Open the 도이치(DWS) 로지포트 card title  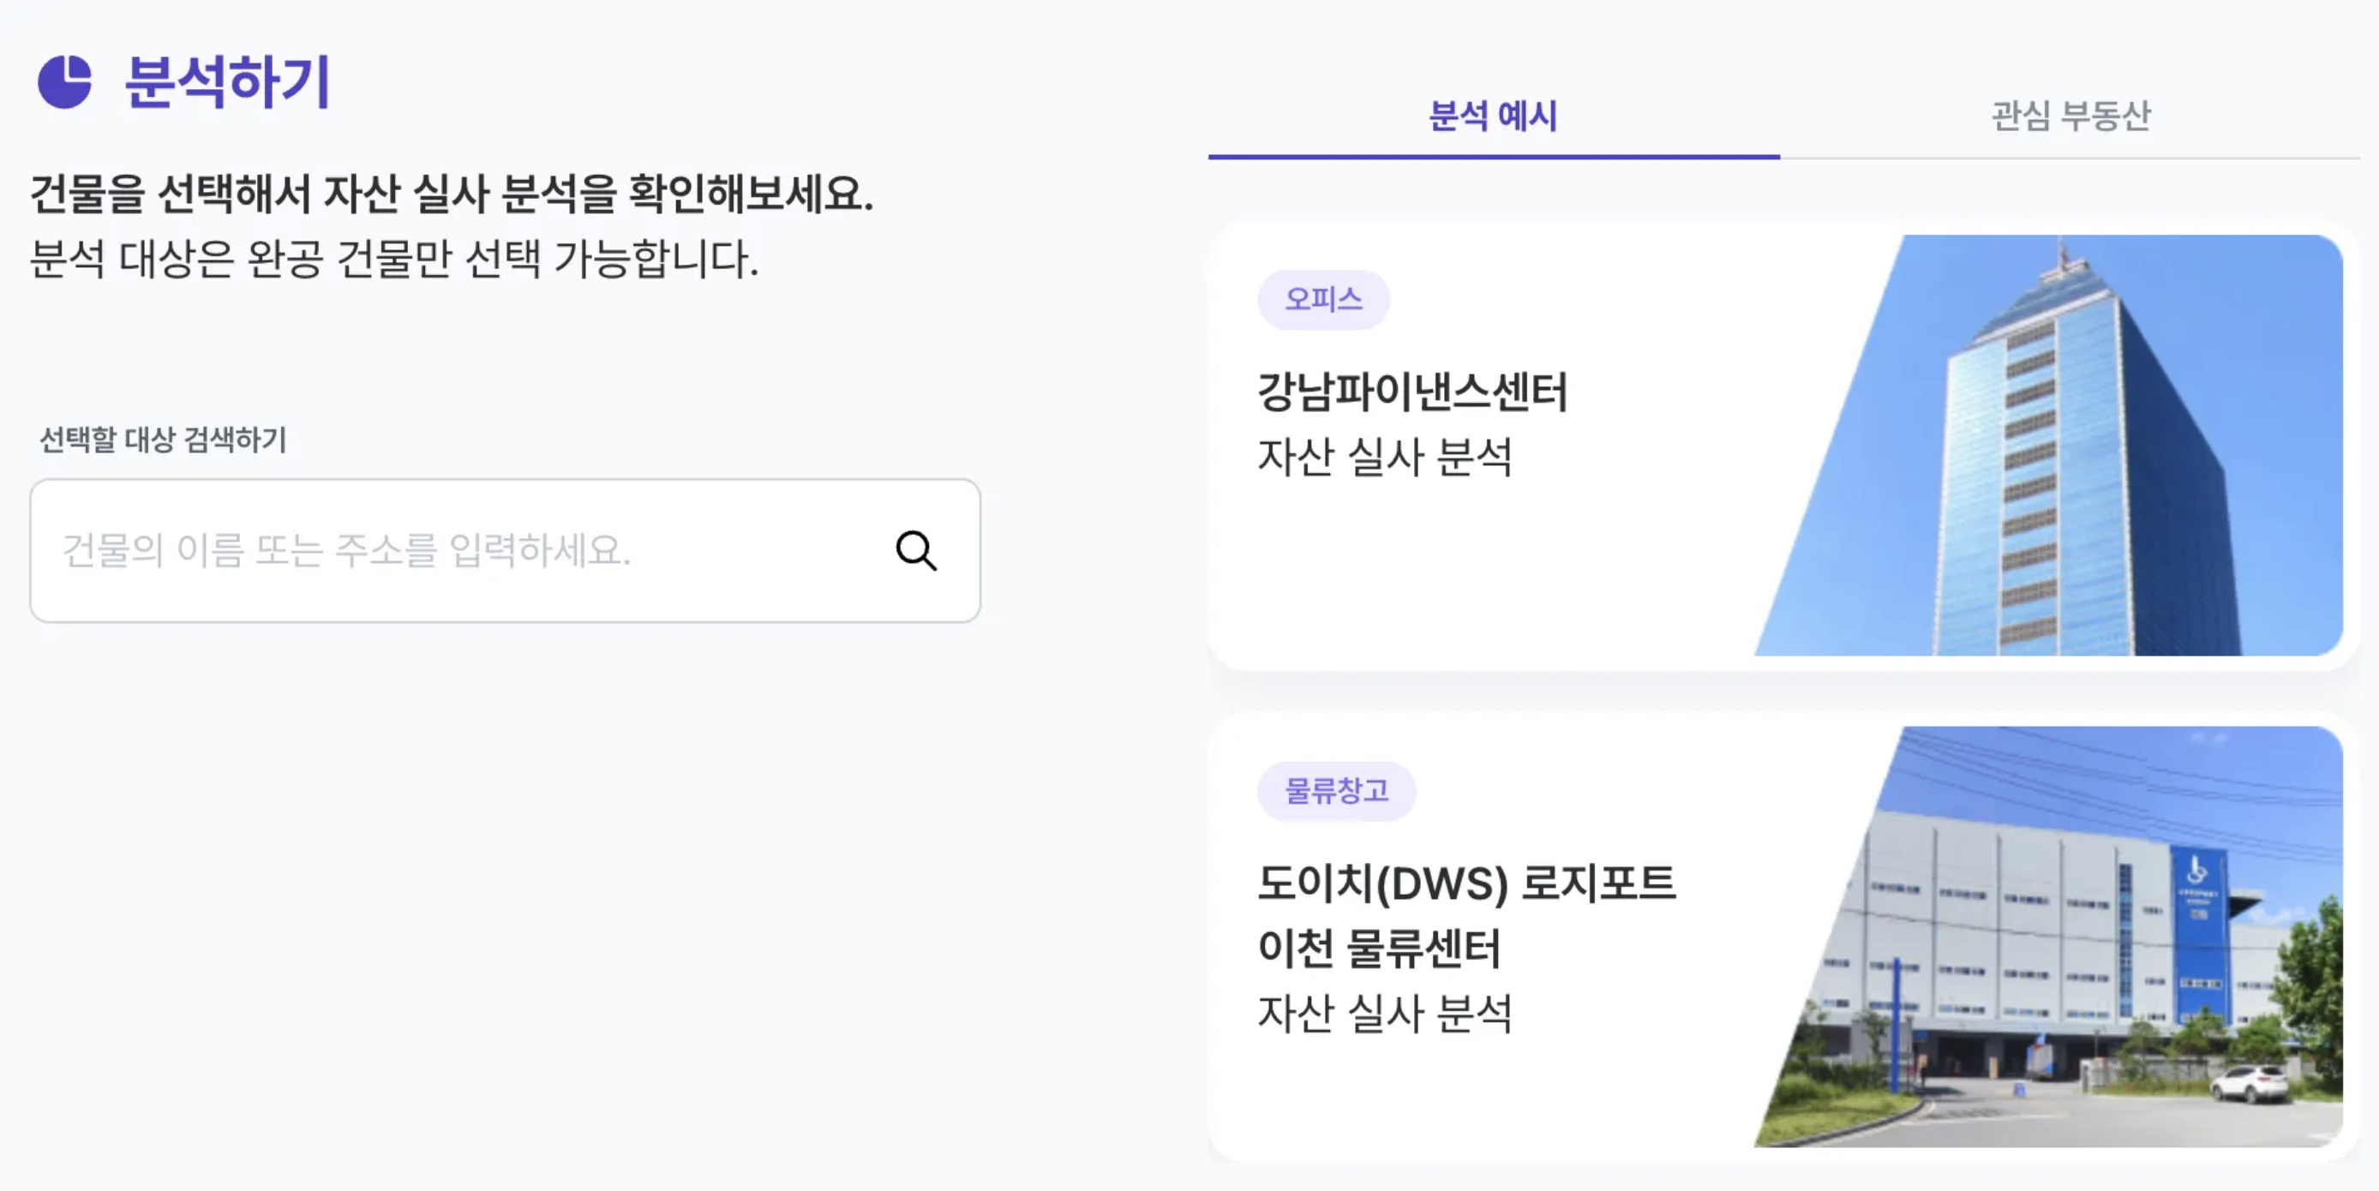[x=1466, y=883]
